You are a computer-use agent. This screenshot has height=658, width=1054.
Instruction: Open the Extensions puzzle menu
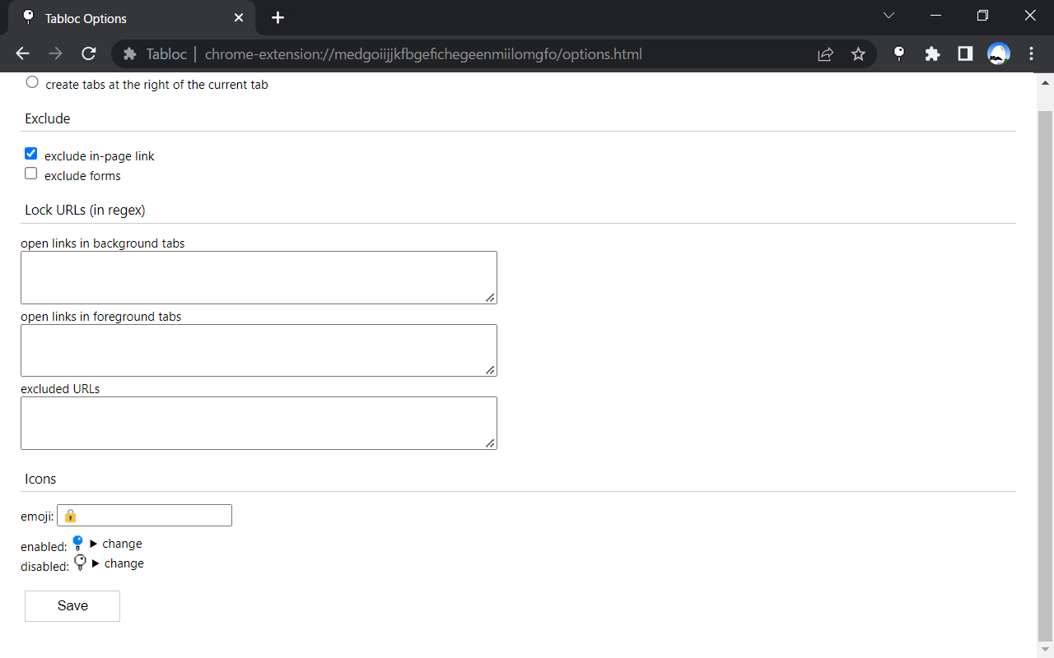click(932, 54)
